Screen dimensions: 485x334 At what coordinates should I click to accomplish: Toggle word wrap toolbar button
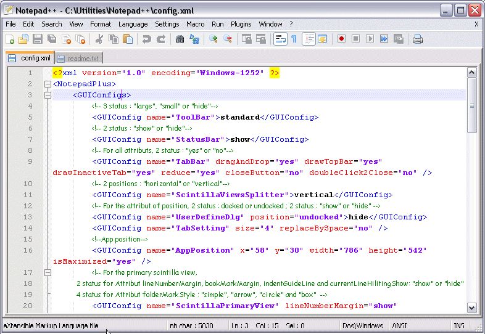point(280,39)
